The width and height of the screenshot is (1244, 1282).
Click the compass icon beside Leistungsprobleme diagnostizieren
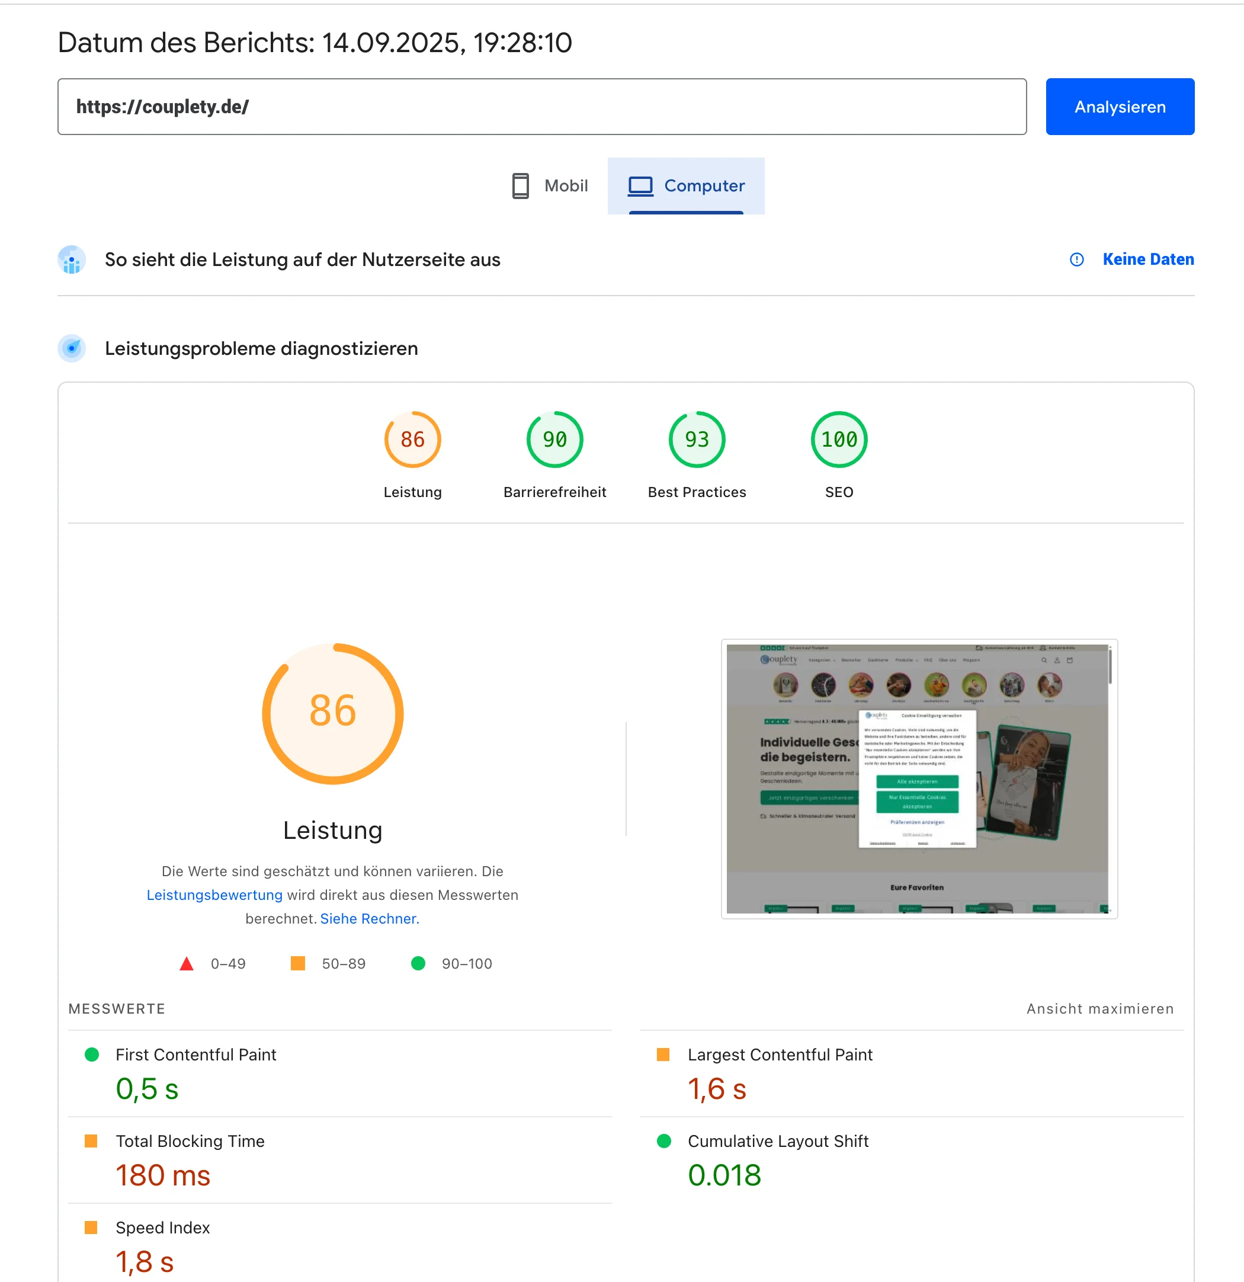[x=71, y=348]
